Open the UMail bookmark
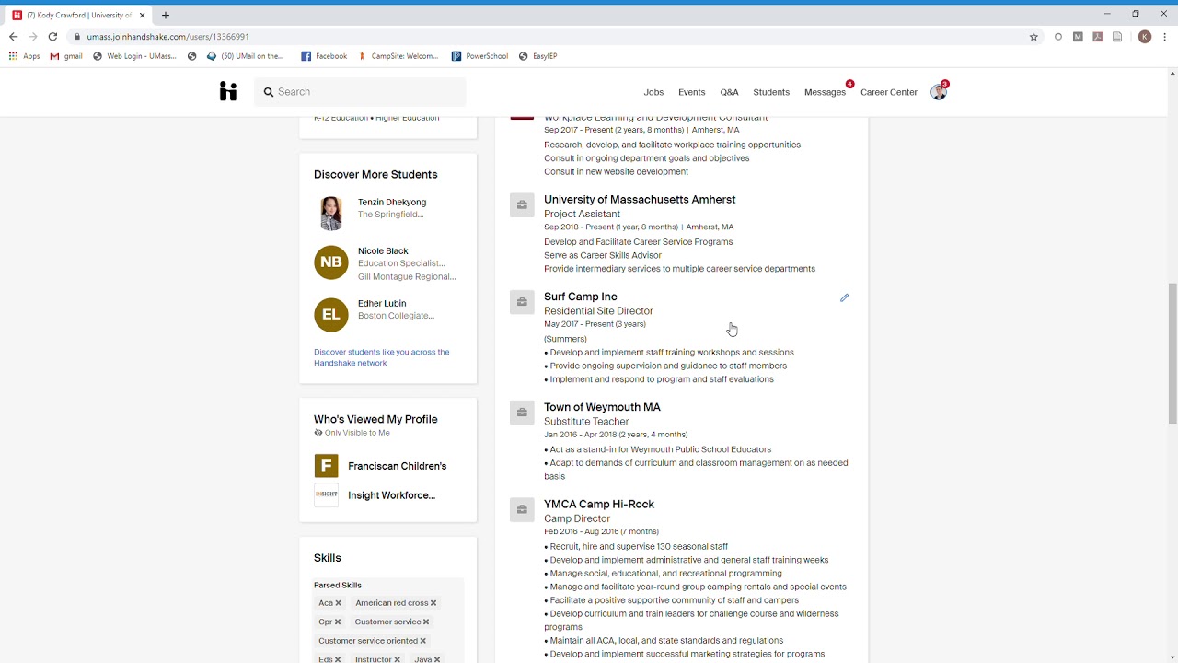The width and height of the screenshot is (1178, 663). click(x=246, y=56)
